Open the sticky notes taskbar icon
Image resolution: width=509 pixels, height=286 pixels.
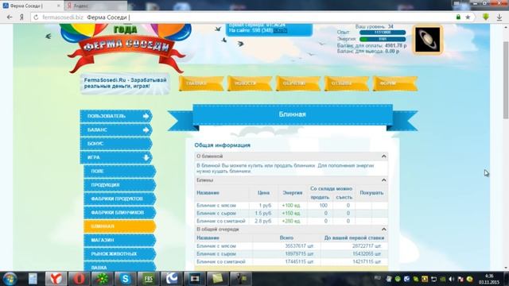pos(218,279)
